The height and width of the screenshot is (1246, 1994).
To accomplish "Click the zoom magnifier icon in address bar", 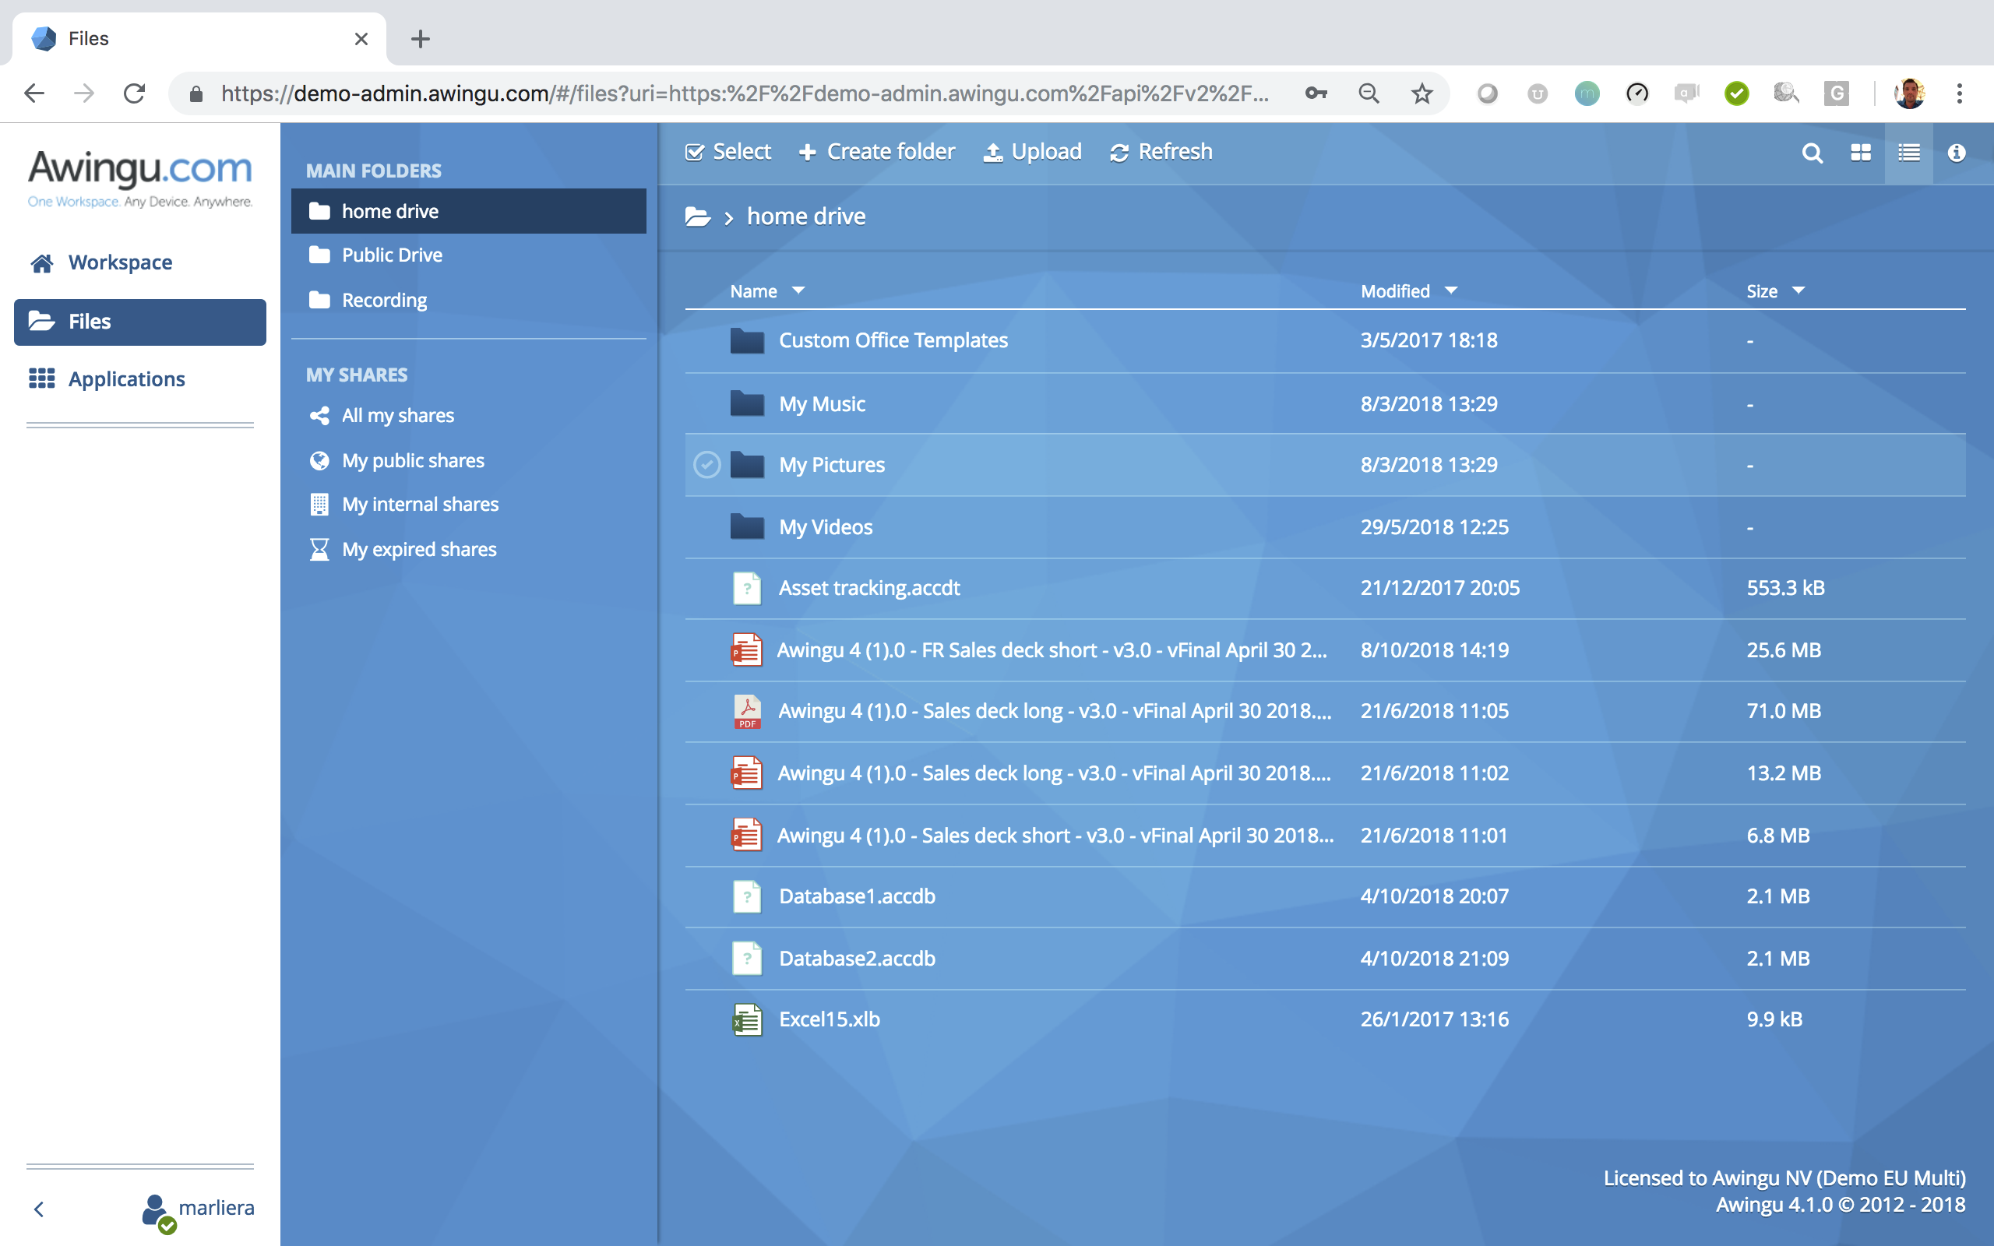I will click(x=1369, y=93).
